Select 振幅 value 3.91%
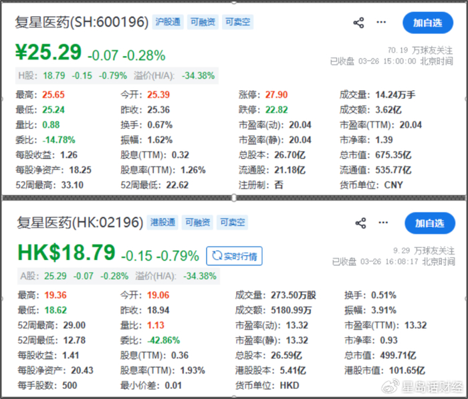The image size is (468, 399). pos(384,310)
